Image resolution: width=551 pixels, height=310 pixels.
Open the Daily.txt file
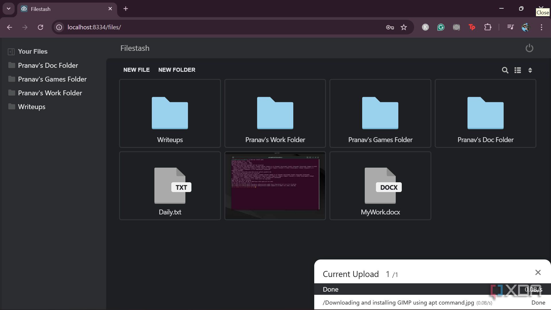tap(170, 186)
